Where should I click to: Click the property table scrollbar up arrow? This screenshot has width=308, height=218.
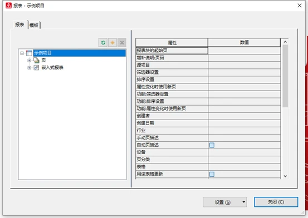point(285,42)
